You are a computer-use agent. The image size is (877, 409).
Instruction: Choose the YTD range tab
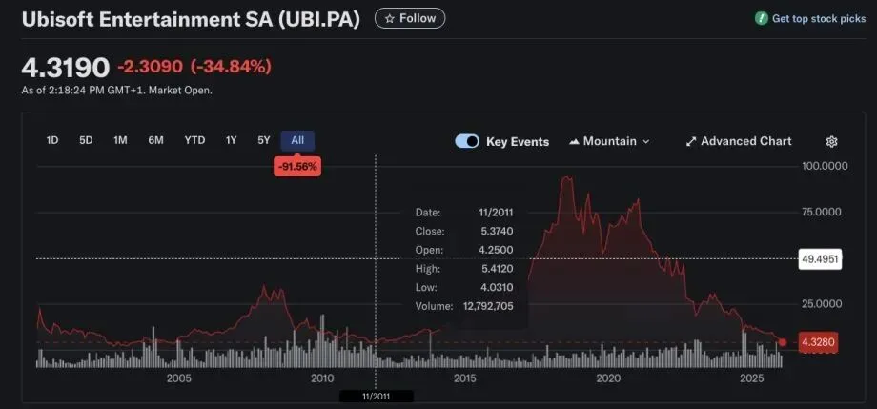click(194, 140)
